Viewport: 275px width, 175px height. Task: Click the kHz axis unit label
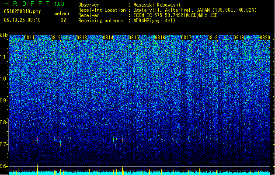pos(4,35)
